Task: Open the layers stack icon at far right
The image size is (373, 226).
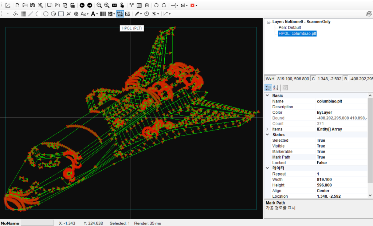Action: (x=369, y=14)
